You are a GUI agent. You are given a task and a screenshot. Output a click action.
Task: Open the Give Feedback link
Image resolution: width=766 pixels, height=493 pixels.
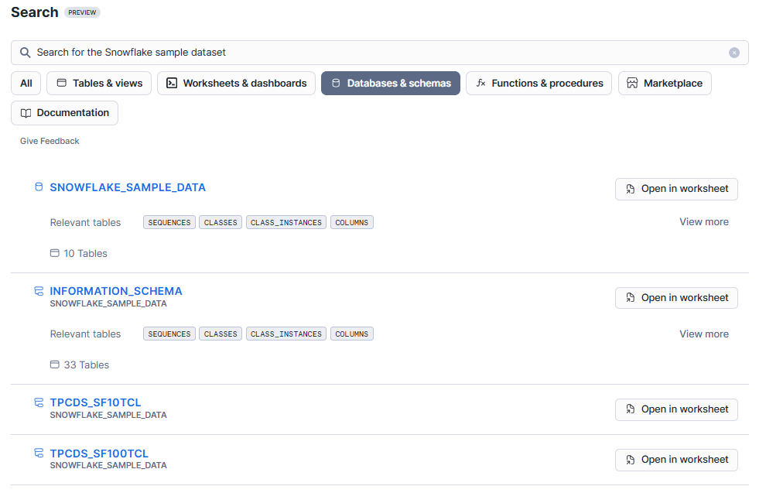point(49,140)
